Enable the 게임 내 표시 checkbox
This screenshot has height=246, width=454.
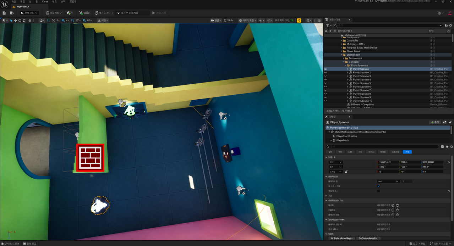pyautogui.click(x=378, y=191)
